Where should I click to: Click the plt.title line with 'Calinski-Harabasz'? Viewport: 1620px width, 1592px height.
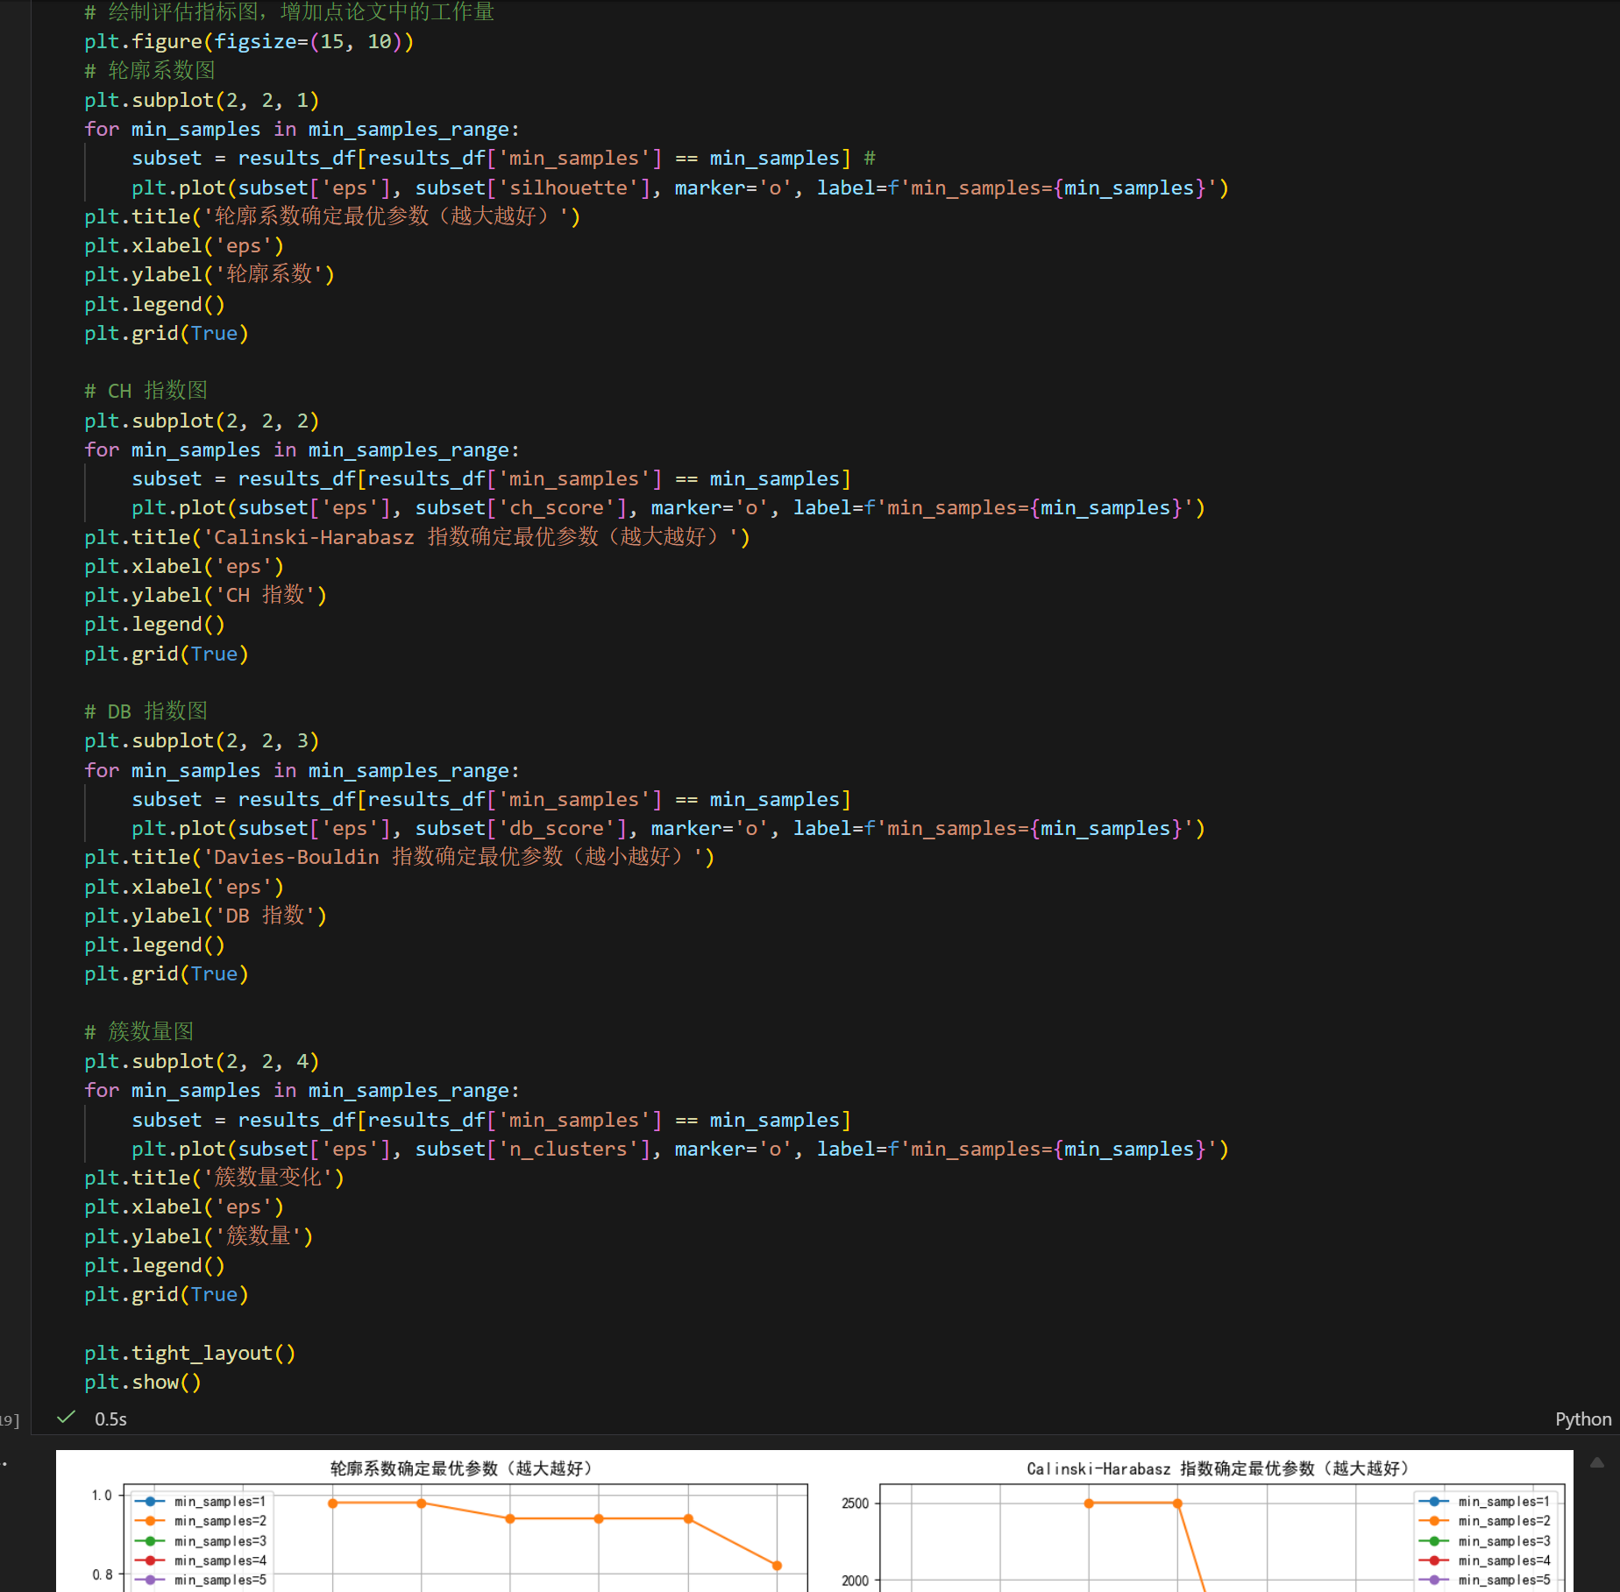tap(417, 536)
